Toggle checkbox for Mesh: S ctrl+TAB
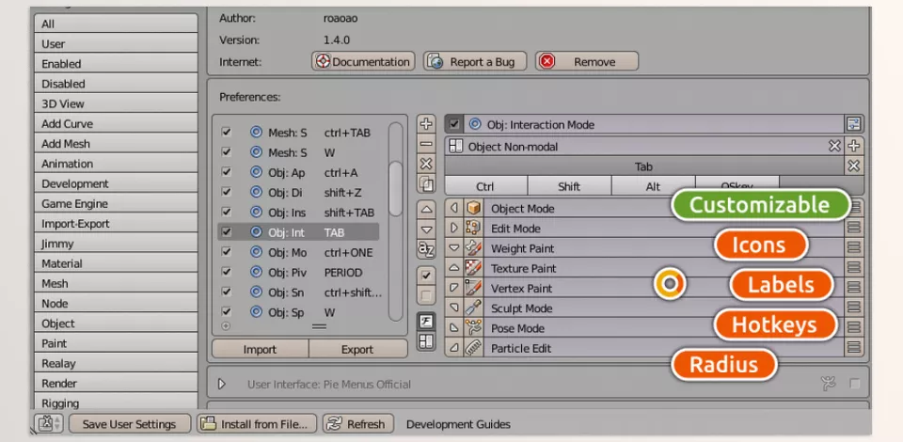Image resolution: width=903 pixels, height=442 pixels. point(227,133)
